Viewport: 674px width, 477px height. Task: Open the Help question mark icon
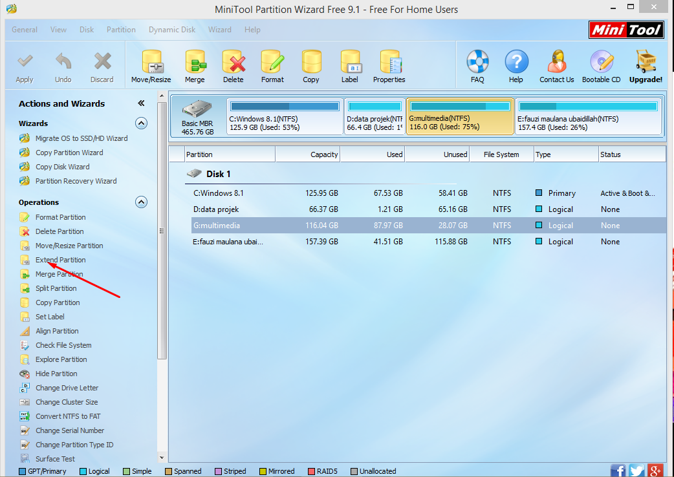[516, 61]
